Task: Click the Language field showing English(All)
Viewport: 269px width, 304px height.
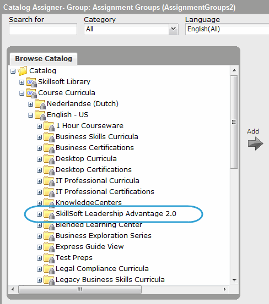Action: point(227,29)
